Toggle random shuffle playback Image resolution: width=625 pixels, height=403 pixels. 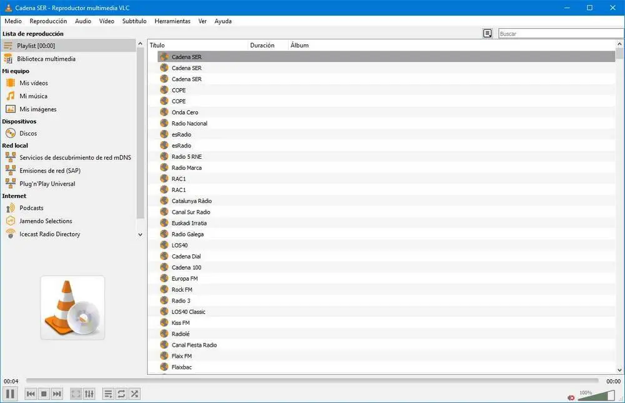135,394
